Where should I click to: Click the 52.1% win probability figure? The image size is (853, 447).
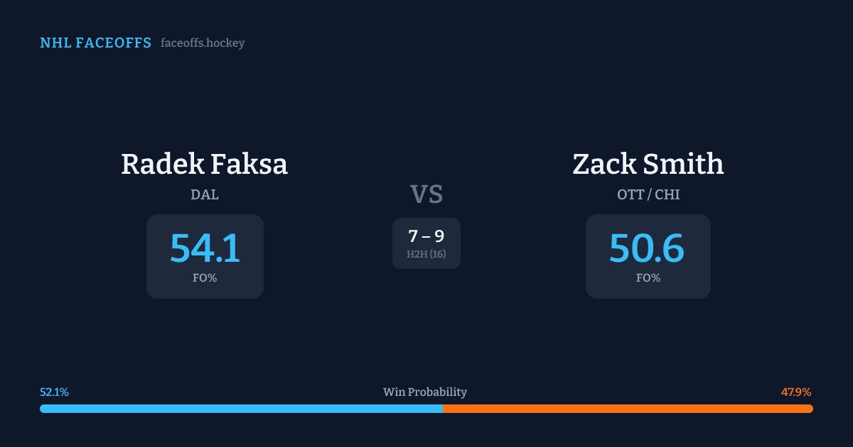[54, 392]
